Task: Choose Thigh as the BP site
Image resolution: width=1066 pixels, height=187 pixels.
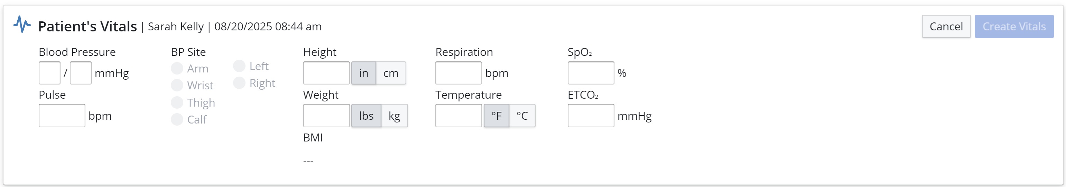Action: (x=177, y=102)
